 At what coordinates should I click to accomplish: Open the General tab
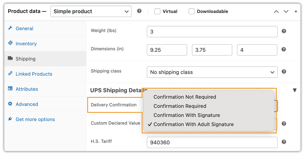[45, 29]
